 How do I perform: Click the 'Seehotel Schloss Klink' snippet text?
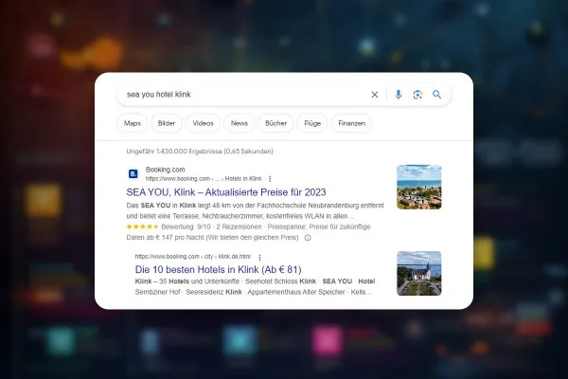coord(280,281)
